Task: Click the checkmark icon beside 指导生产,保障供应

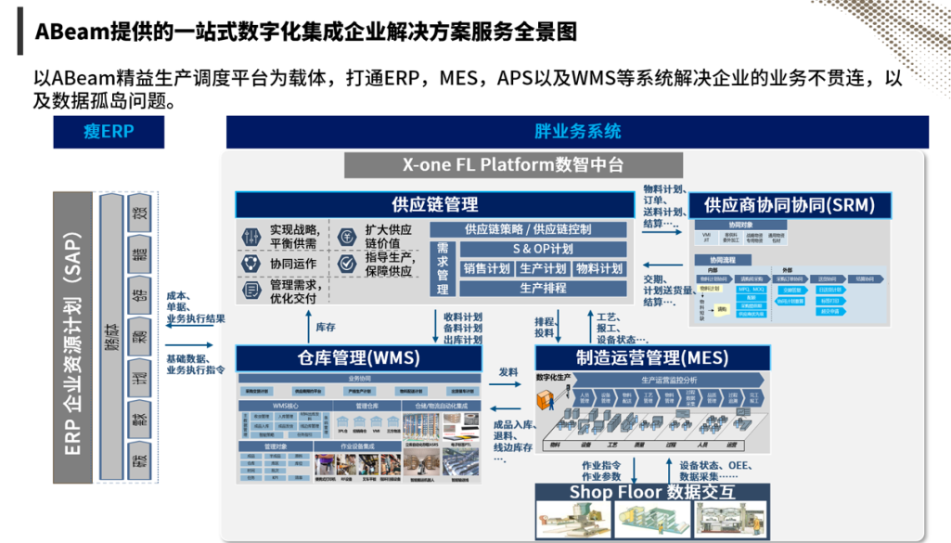Action: 347,264
